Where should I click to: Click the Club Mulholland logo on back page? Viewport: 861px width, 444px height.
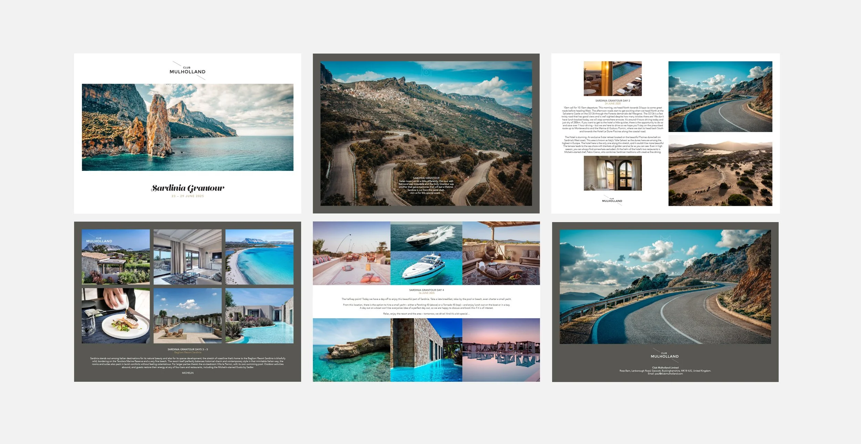(665, 355)
